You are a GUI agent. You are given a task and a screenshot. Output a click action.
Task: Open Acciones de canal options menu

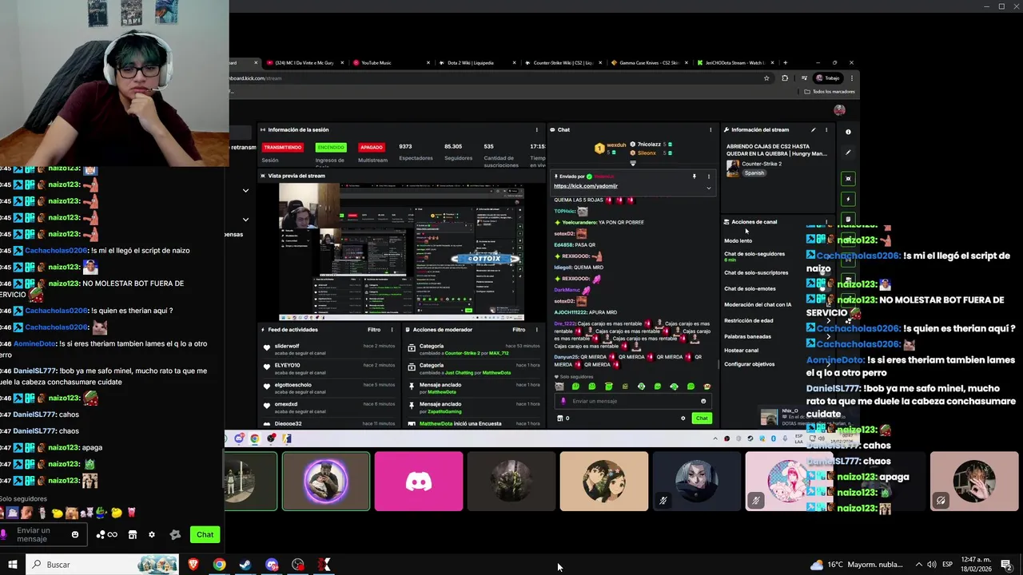pyautogui.click(x=826, y=222)
